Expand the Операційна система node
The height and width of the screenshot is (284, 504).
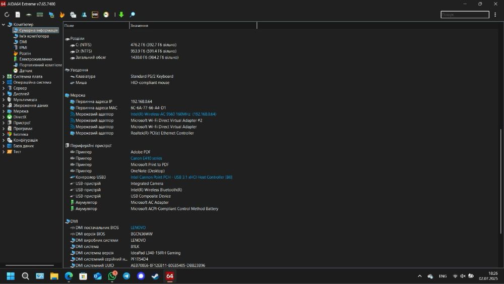pos(4,82)
